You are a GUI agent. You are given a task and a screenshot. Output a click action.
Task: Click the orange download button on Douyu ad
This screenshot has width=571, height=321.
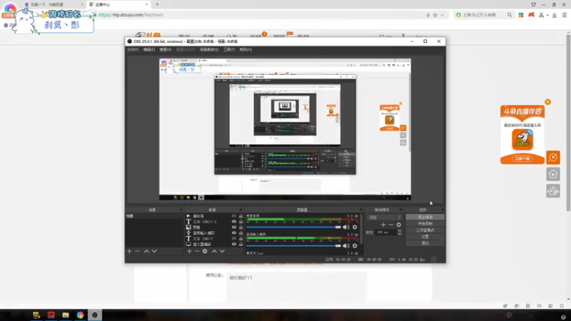(x=522, y=158)
